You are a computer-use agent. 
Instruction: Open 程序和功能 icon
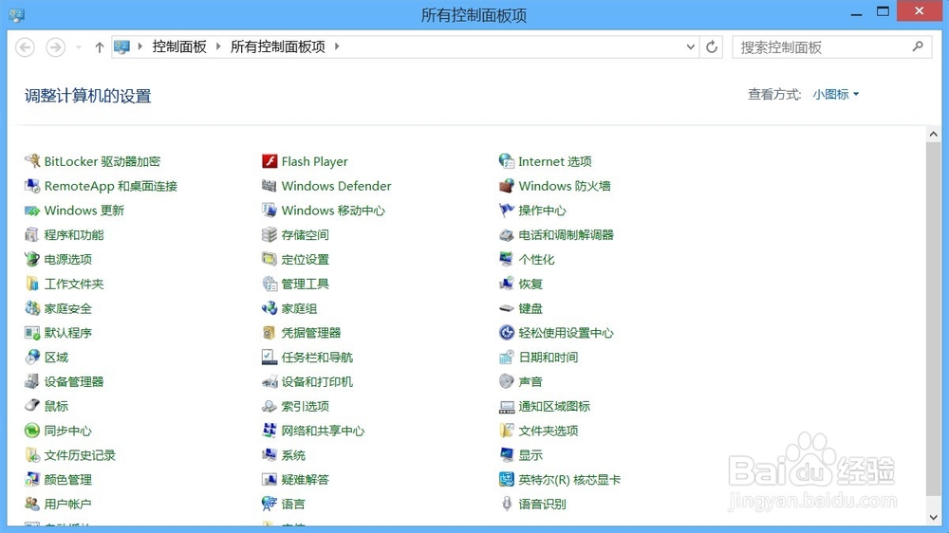32,235
